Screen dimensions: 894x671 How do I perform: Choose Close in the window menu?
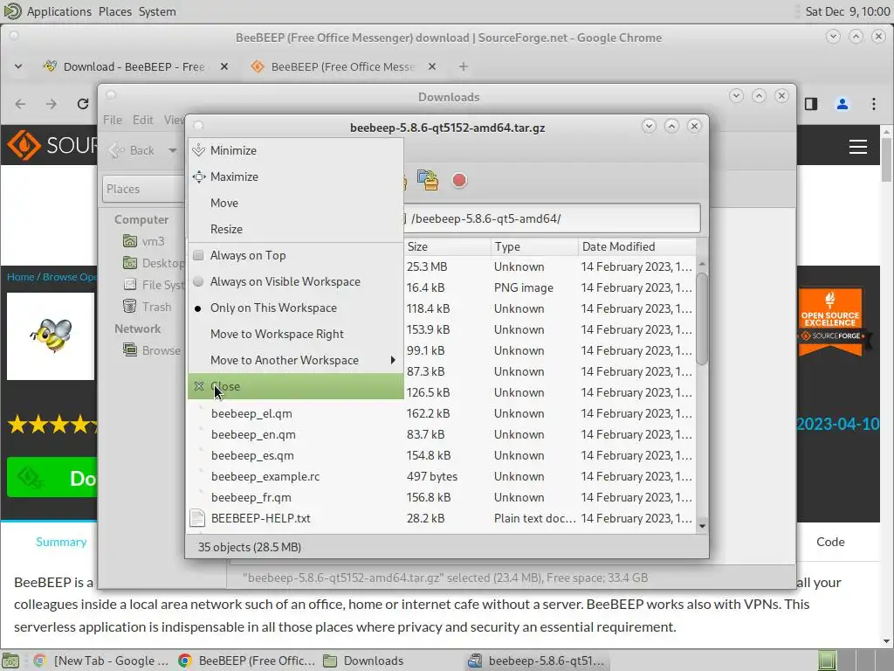click(295, 386)
